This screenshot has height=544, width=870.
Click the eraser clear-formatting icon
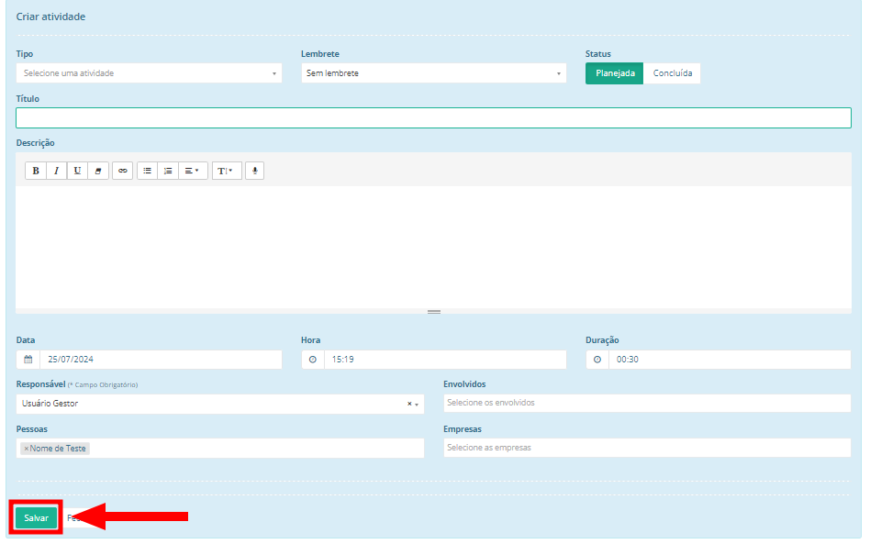99,171
